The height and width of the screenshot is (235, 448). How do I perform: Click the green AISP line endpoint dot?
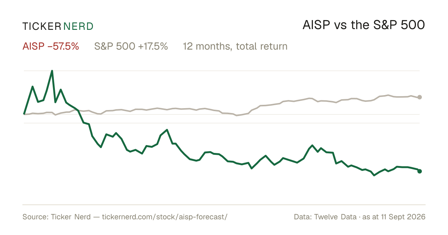click(420, 171)
